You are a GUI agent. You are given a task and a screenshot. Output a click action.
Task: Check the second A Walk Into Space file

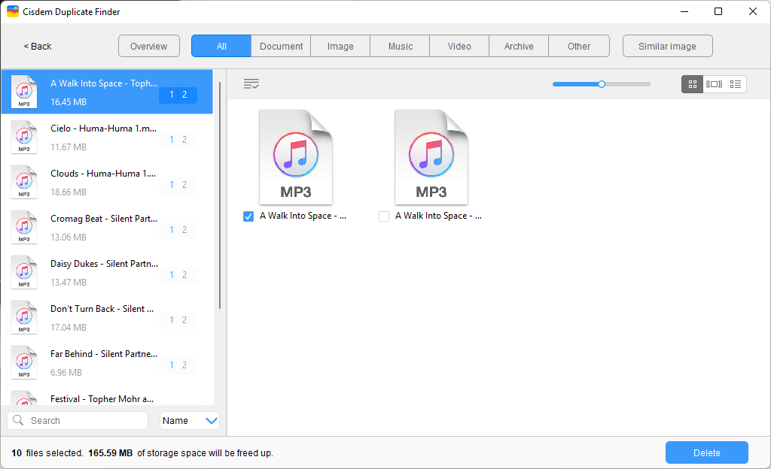384,216
